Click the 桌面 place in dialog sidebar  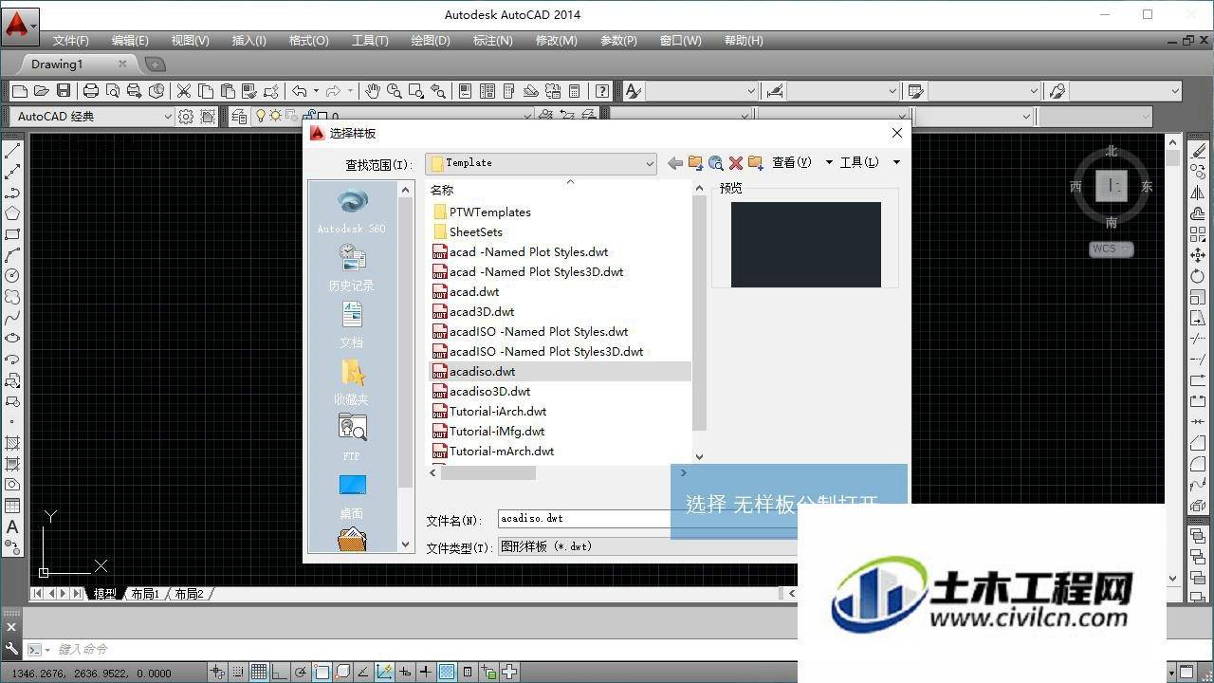352,495
